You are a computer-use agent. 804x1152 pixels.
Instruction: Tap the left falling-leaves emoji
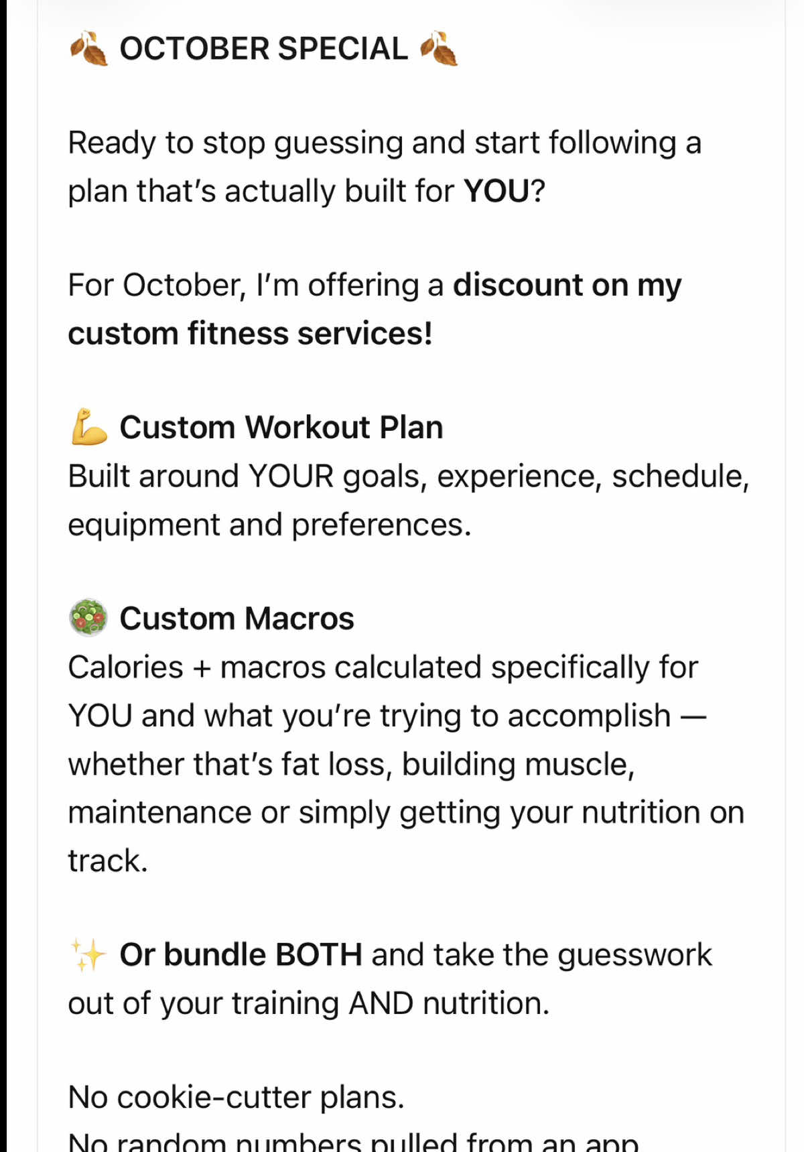coord(89,49)
